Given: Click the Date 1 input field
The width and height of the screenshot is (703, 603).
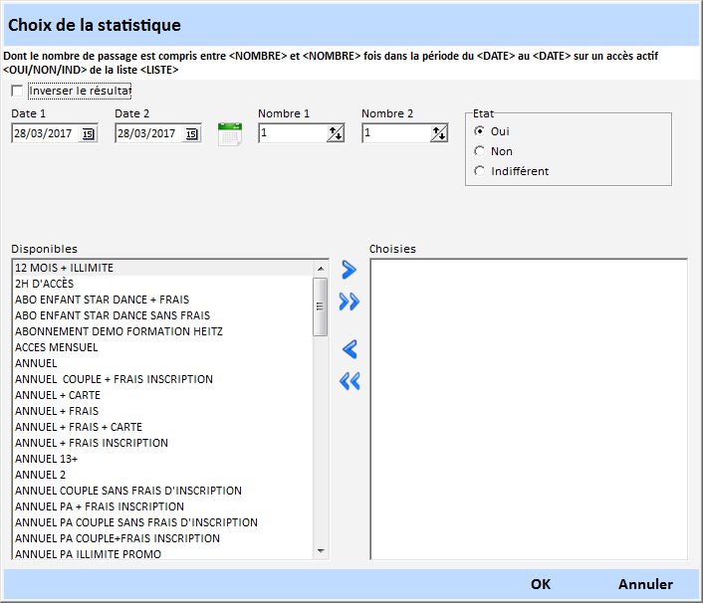Looking at the screenshot, I should point(45,134).
